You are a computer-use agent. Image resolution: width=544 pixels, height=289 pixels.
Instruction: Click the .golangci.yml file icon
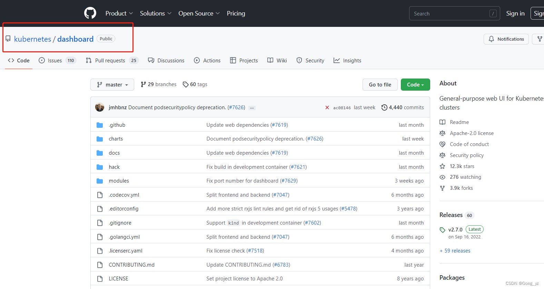click(x=100, y=237)
